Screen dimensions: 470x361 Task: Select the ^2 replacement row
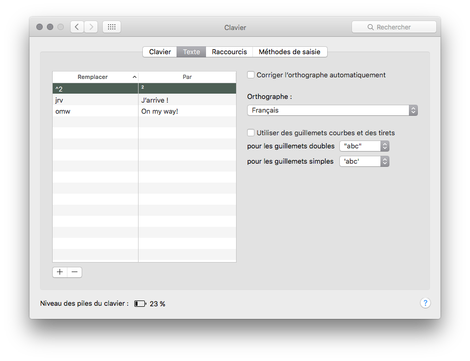[144, 88]
